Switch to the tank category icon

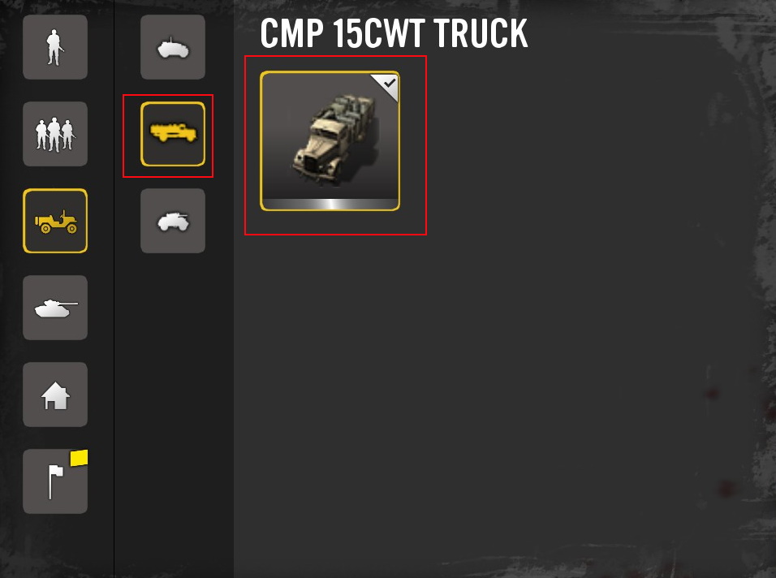tap(55, 308)
